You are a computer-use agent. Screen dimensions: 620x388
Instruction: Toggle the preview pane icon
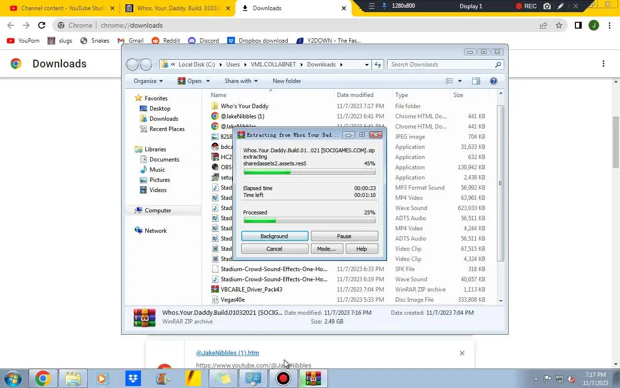476,81
